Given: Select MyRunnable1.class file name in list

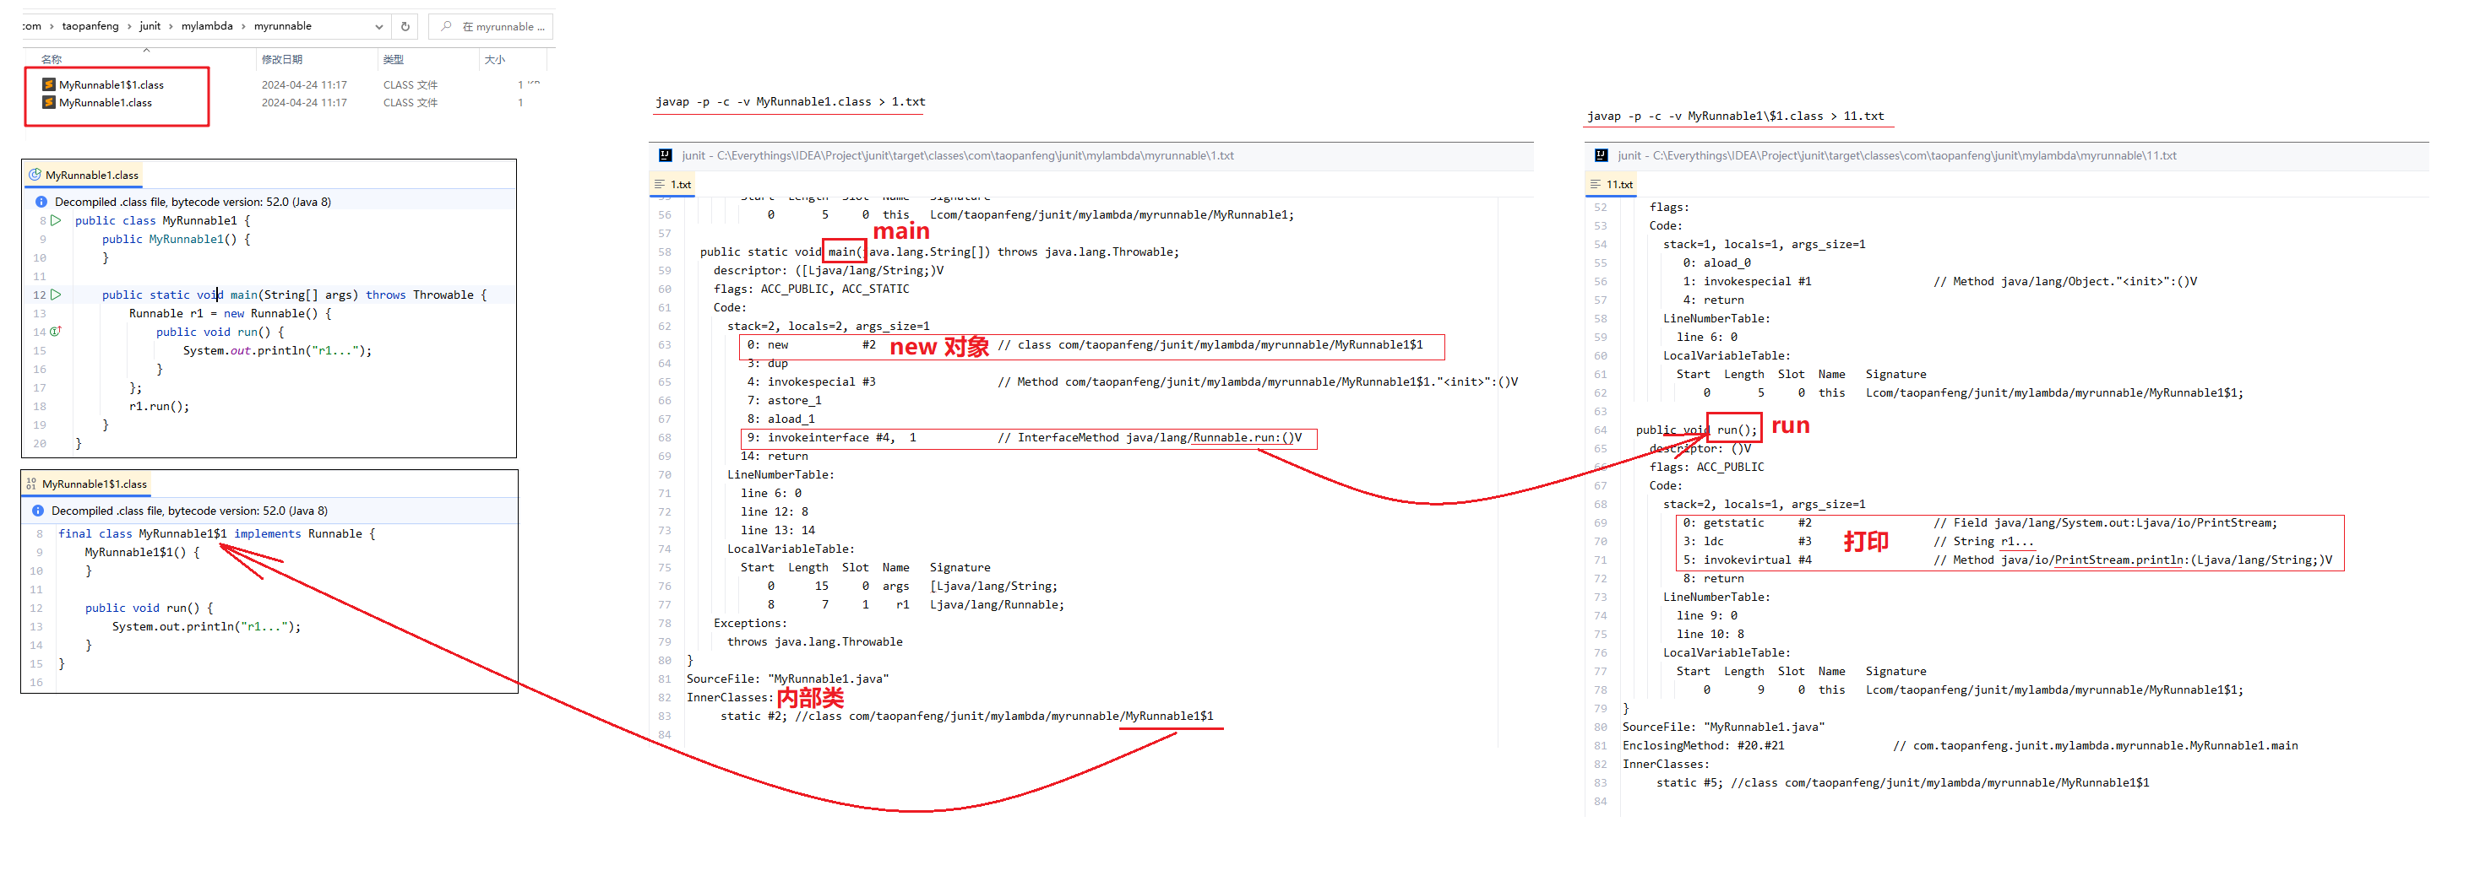Looking at the screenshot, I should pyautogui.click(x=105, y=102).
